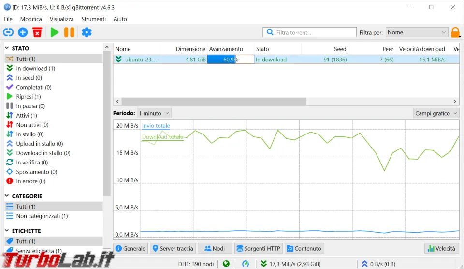The width and height of the screenshot is (464, 269).
Task: Select Tutti (1) under CATEGORIE
Action: click(54, 207)
